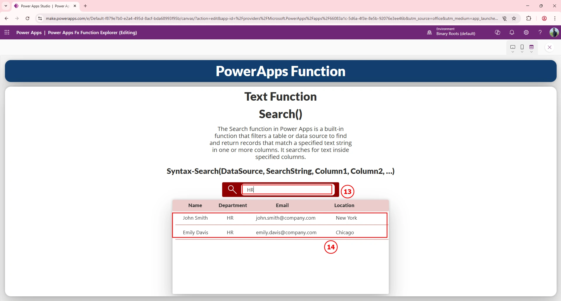Click john.smith@company.com email

pyautogui.click(x=286, y=218)
